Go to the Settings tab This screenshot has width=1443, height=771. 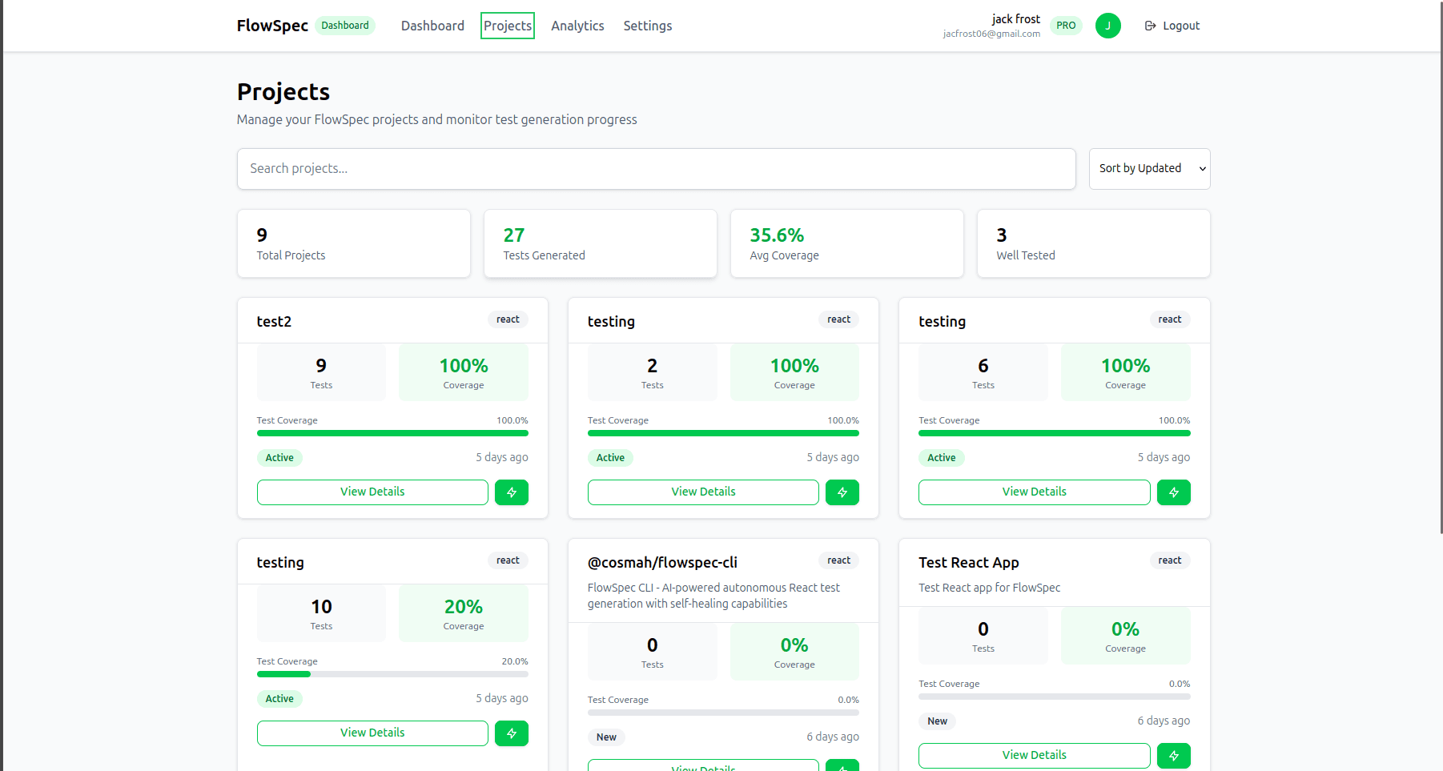pos(647,26)
